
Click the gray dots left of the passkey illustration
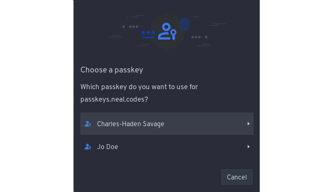click(x=130, y=27)
